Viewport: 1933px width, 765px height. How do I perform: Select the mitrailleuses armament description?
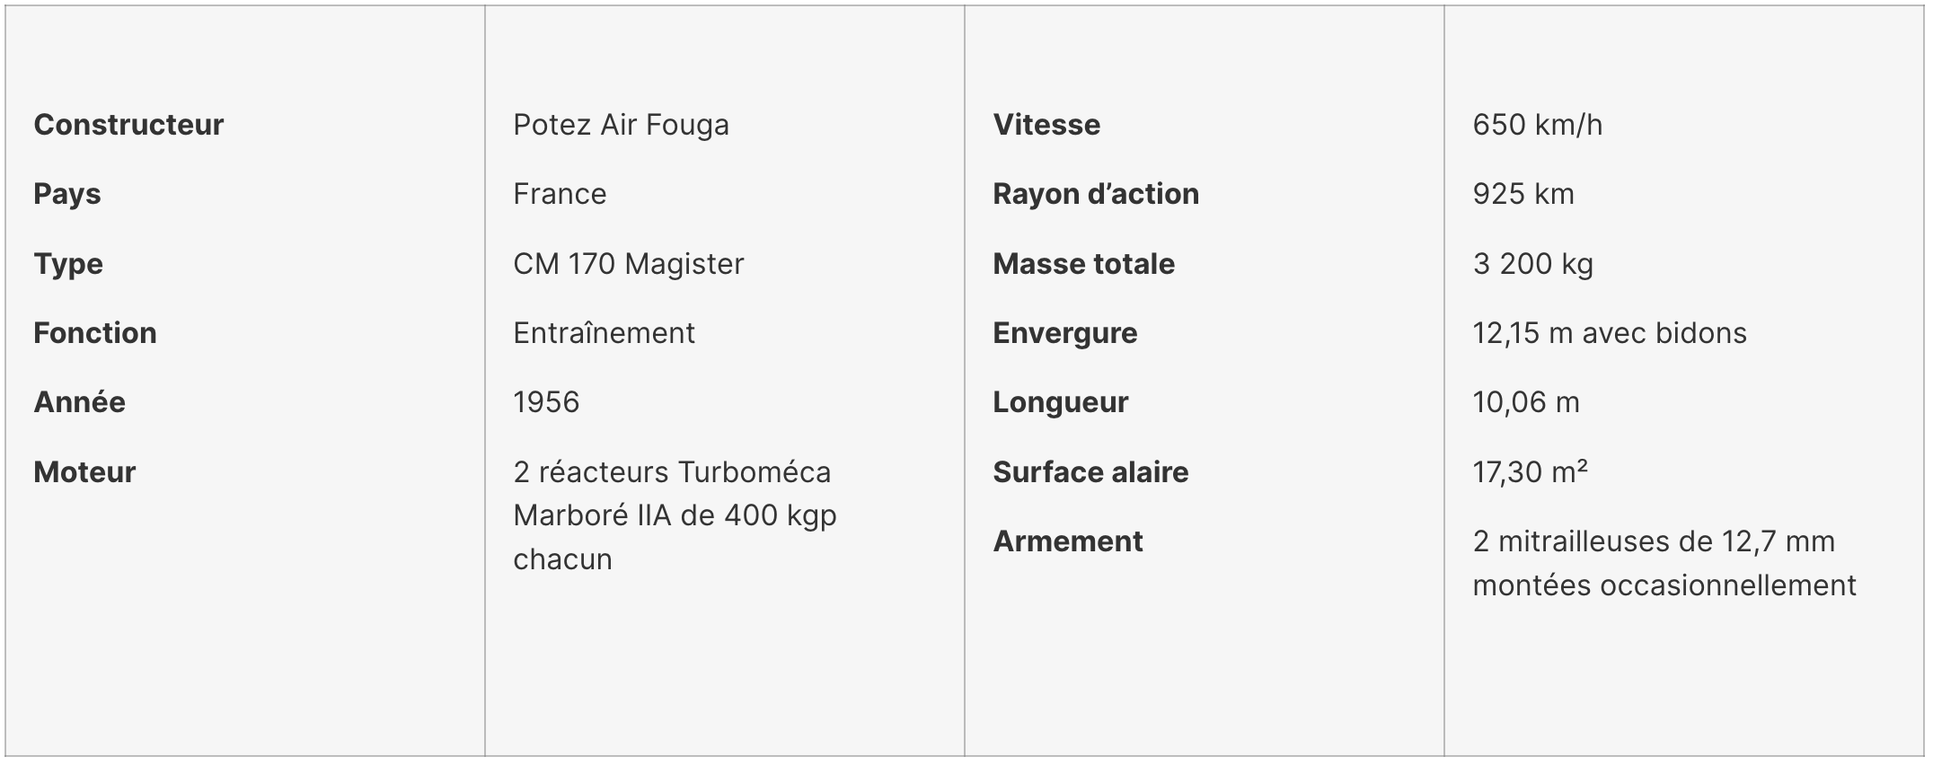coord(1664,564)
